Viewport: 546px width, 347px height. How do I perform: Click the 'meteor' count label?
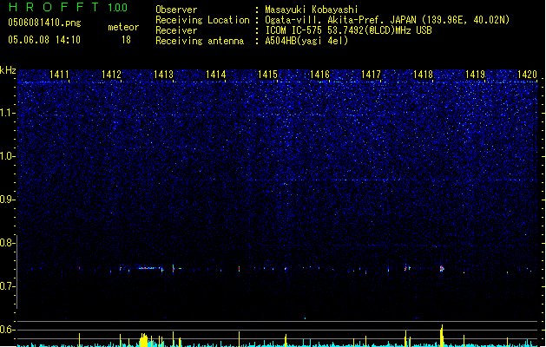click(123, 27)
